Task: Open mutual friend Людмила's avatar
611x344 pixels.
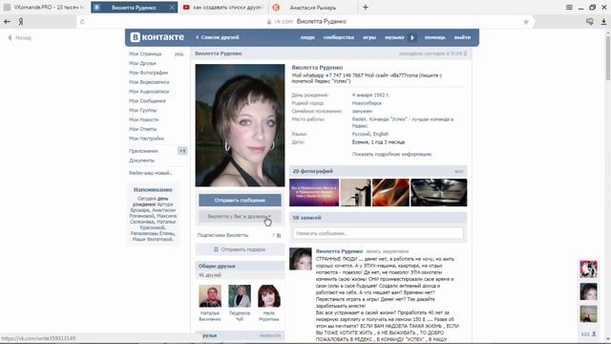Action: [240, 295]
